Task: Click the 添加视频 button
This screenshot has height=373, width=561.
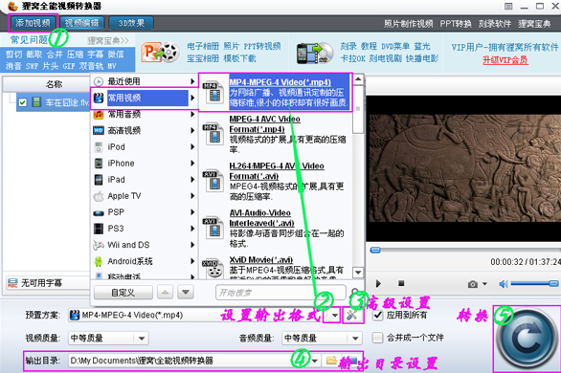Action: pyautogui.click(x=33, y=23)
